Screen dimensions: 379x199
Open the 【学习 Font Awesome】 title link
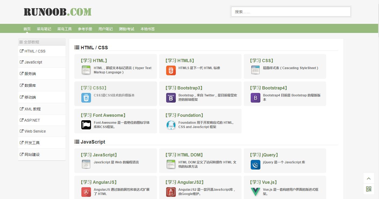coord(103,115)
